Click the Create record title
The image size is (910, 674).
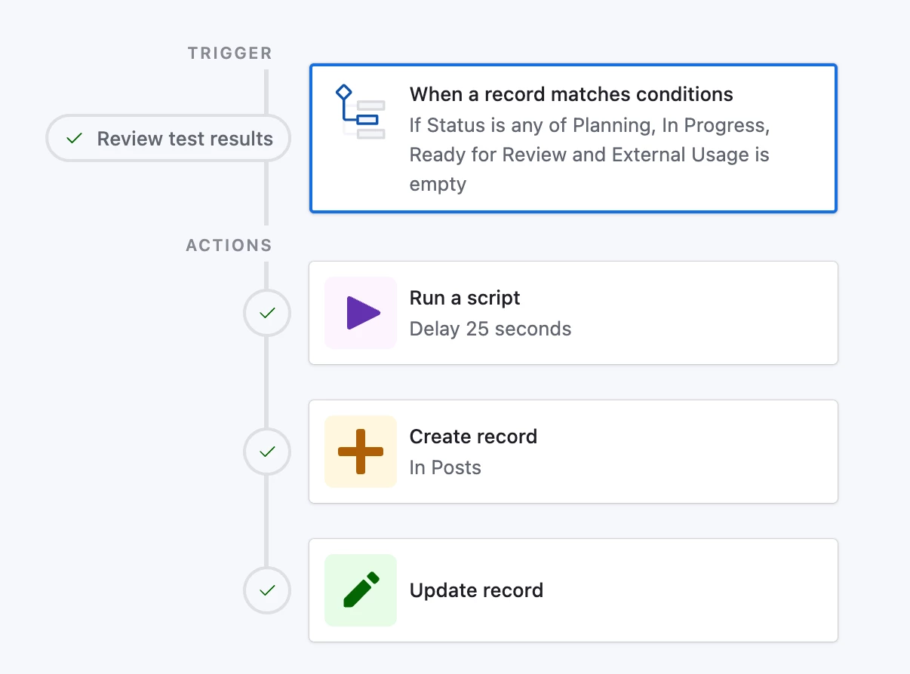(x=473, y=437)
